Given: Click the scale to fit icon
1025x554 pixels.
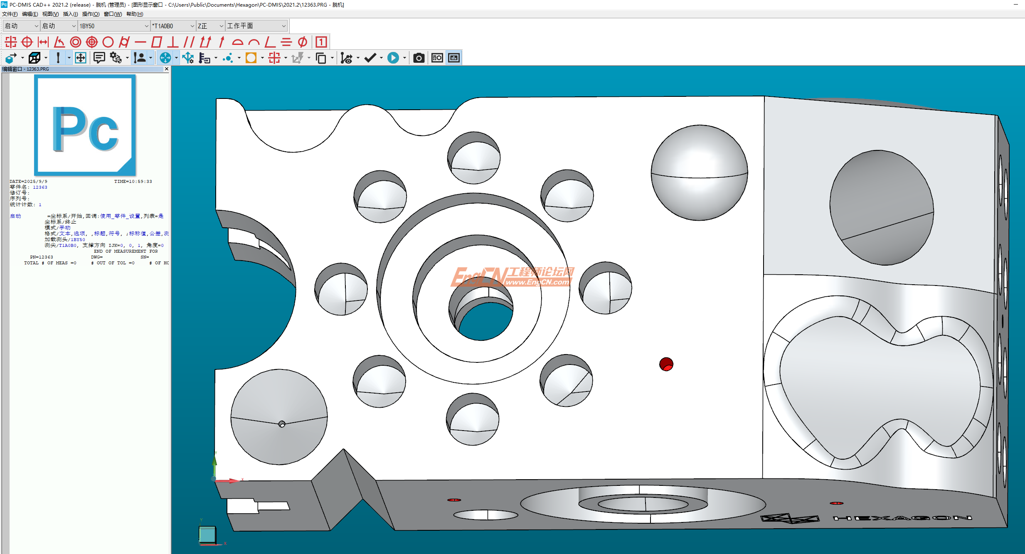Looking at the screenshot, I should pyautogui.click(x=81, y=58).
